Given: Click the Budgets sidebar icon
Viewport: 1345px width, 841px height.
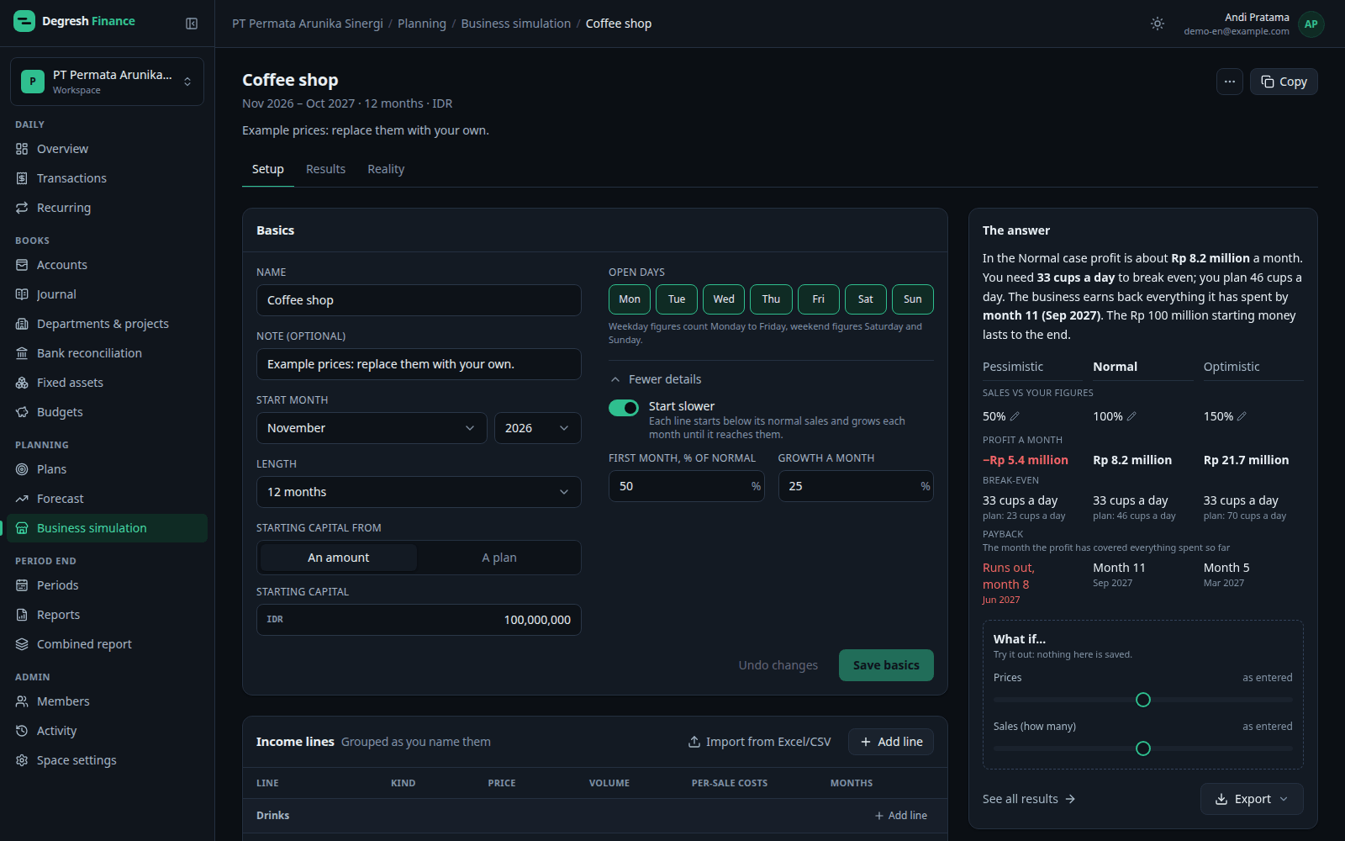Looking at the screenshot, I should pyautogui.click(x=22, y=412).
